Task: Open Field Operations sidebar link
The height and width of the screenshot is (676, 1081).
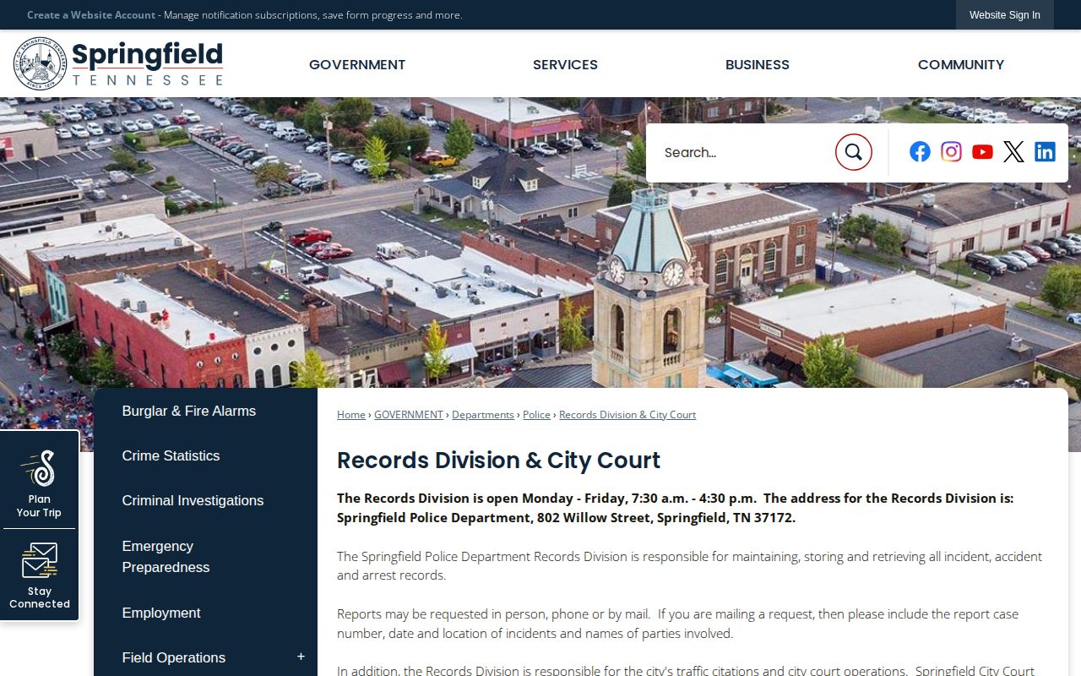Action: click(174, 657)
